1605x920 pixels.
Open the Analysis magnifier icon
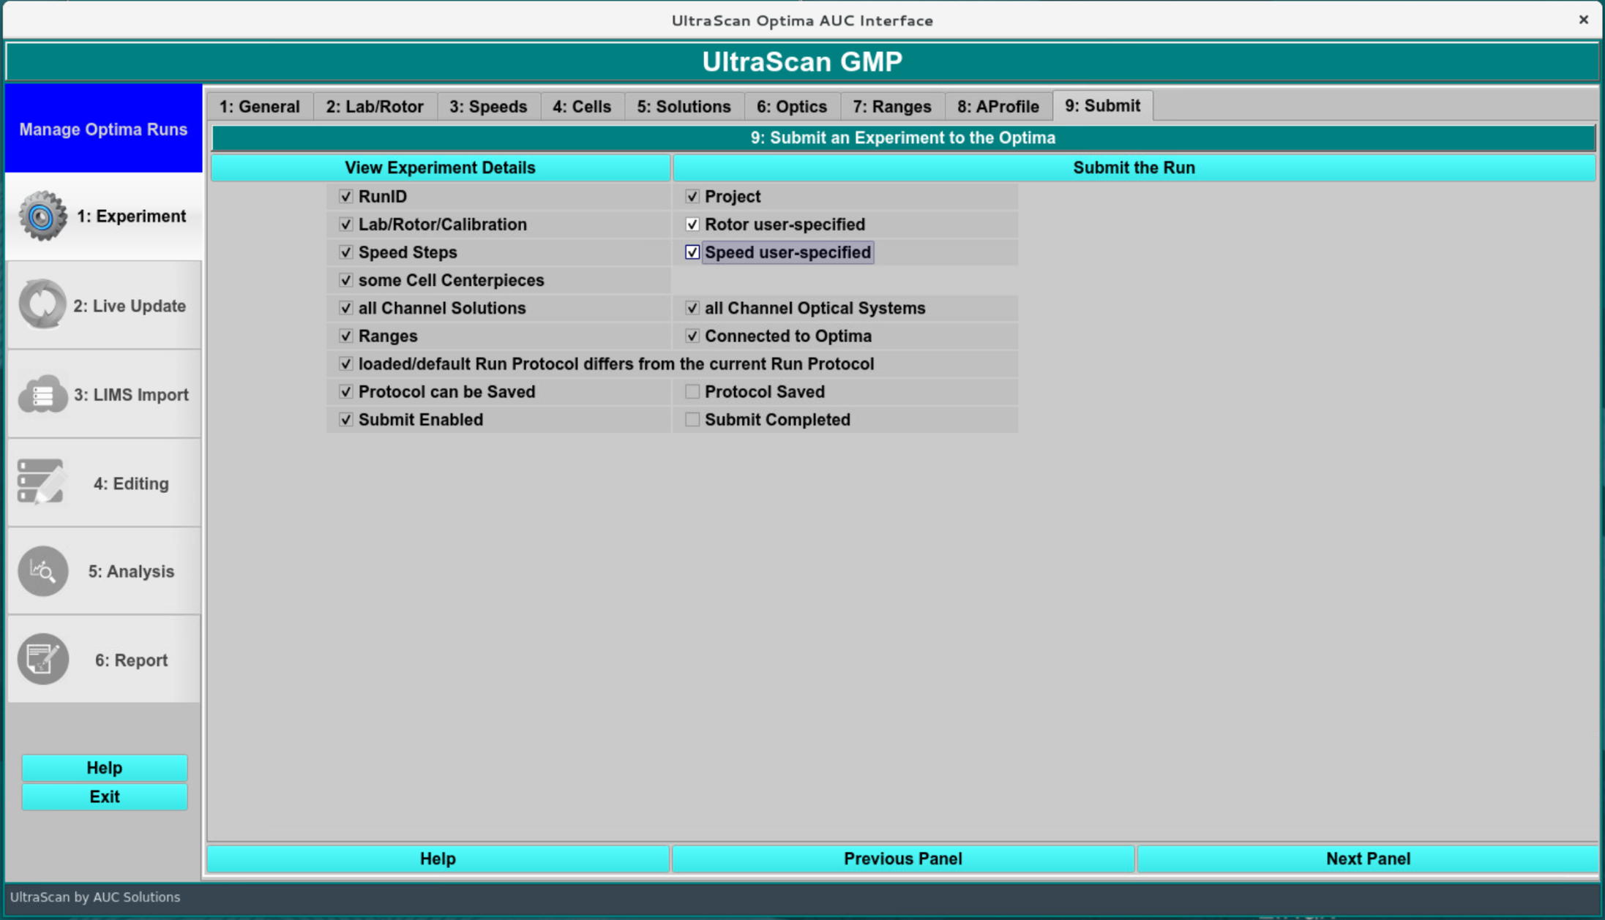coord(42,571)
